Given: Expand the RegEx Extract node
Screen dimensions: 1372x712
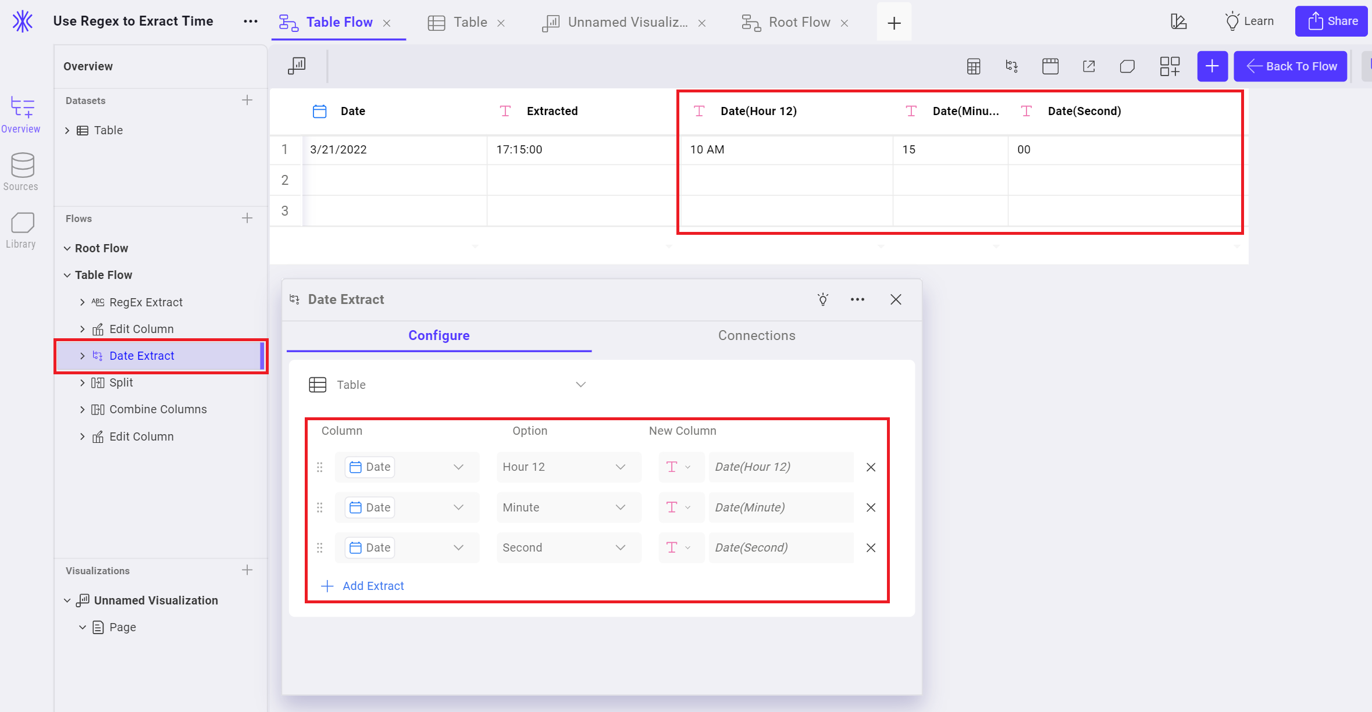Looking at the screenshot, I should click(x=82, y=302).
